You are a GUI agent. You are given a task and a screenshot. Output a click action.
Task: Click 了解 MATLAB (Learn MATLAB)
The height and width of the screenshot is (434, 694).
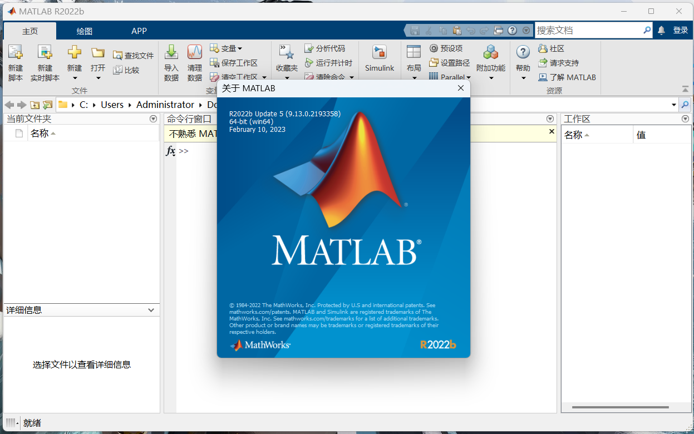(x=567, y=77)
